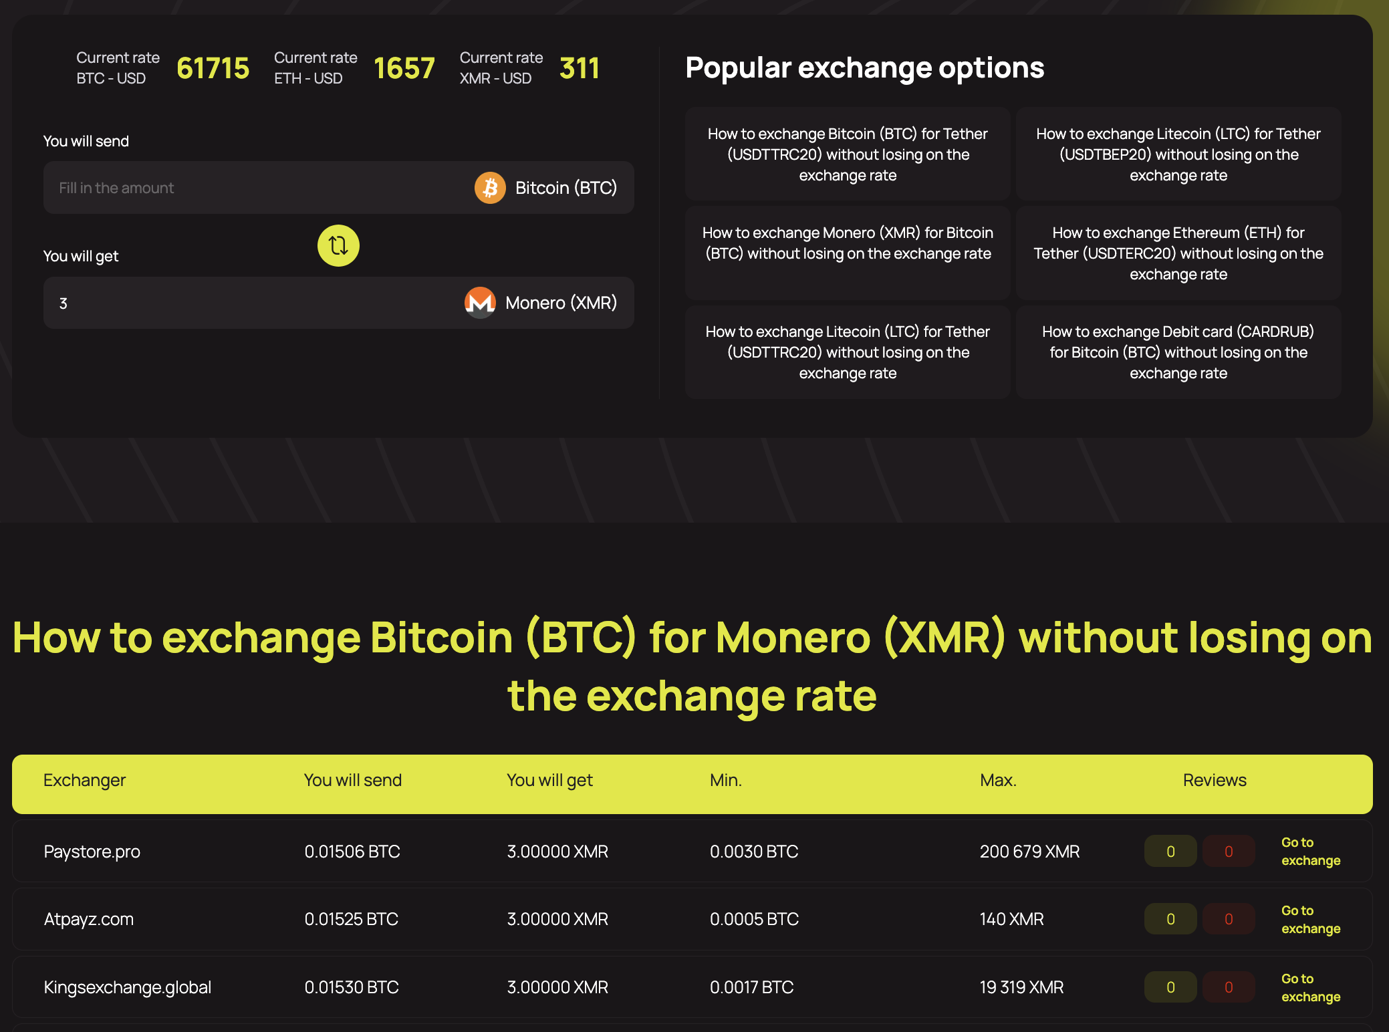Open the Bitcoin (BTC) currency selector
This screenshot has height=1032, width=1389.
545,188
